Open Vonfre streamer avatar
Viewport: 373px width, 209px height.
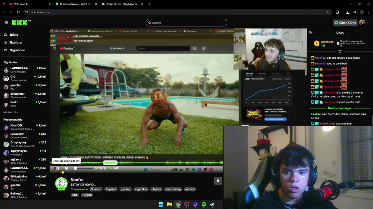(61, 183)
